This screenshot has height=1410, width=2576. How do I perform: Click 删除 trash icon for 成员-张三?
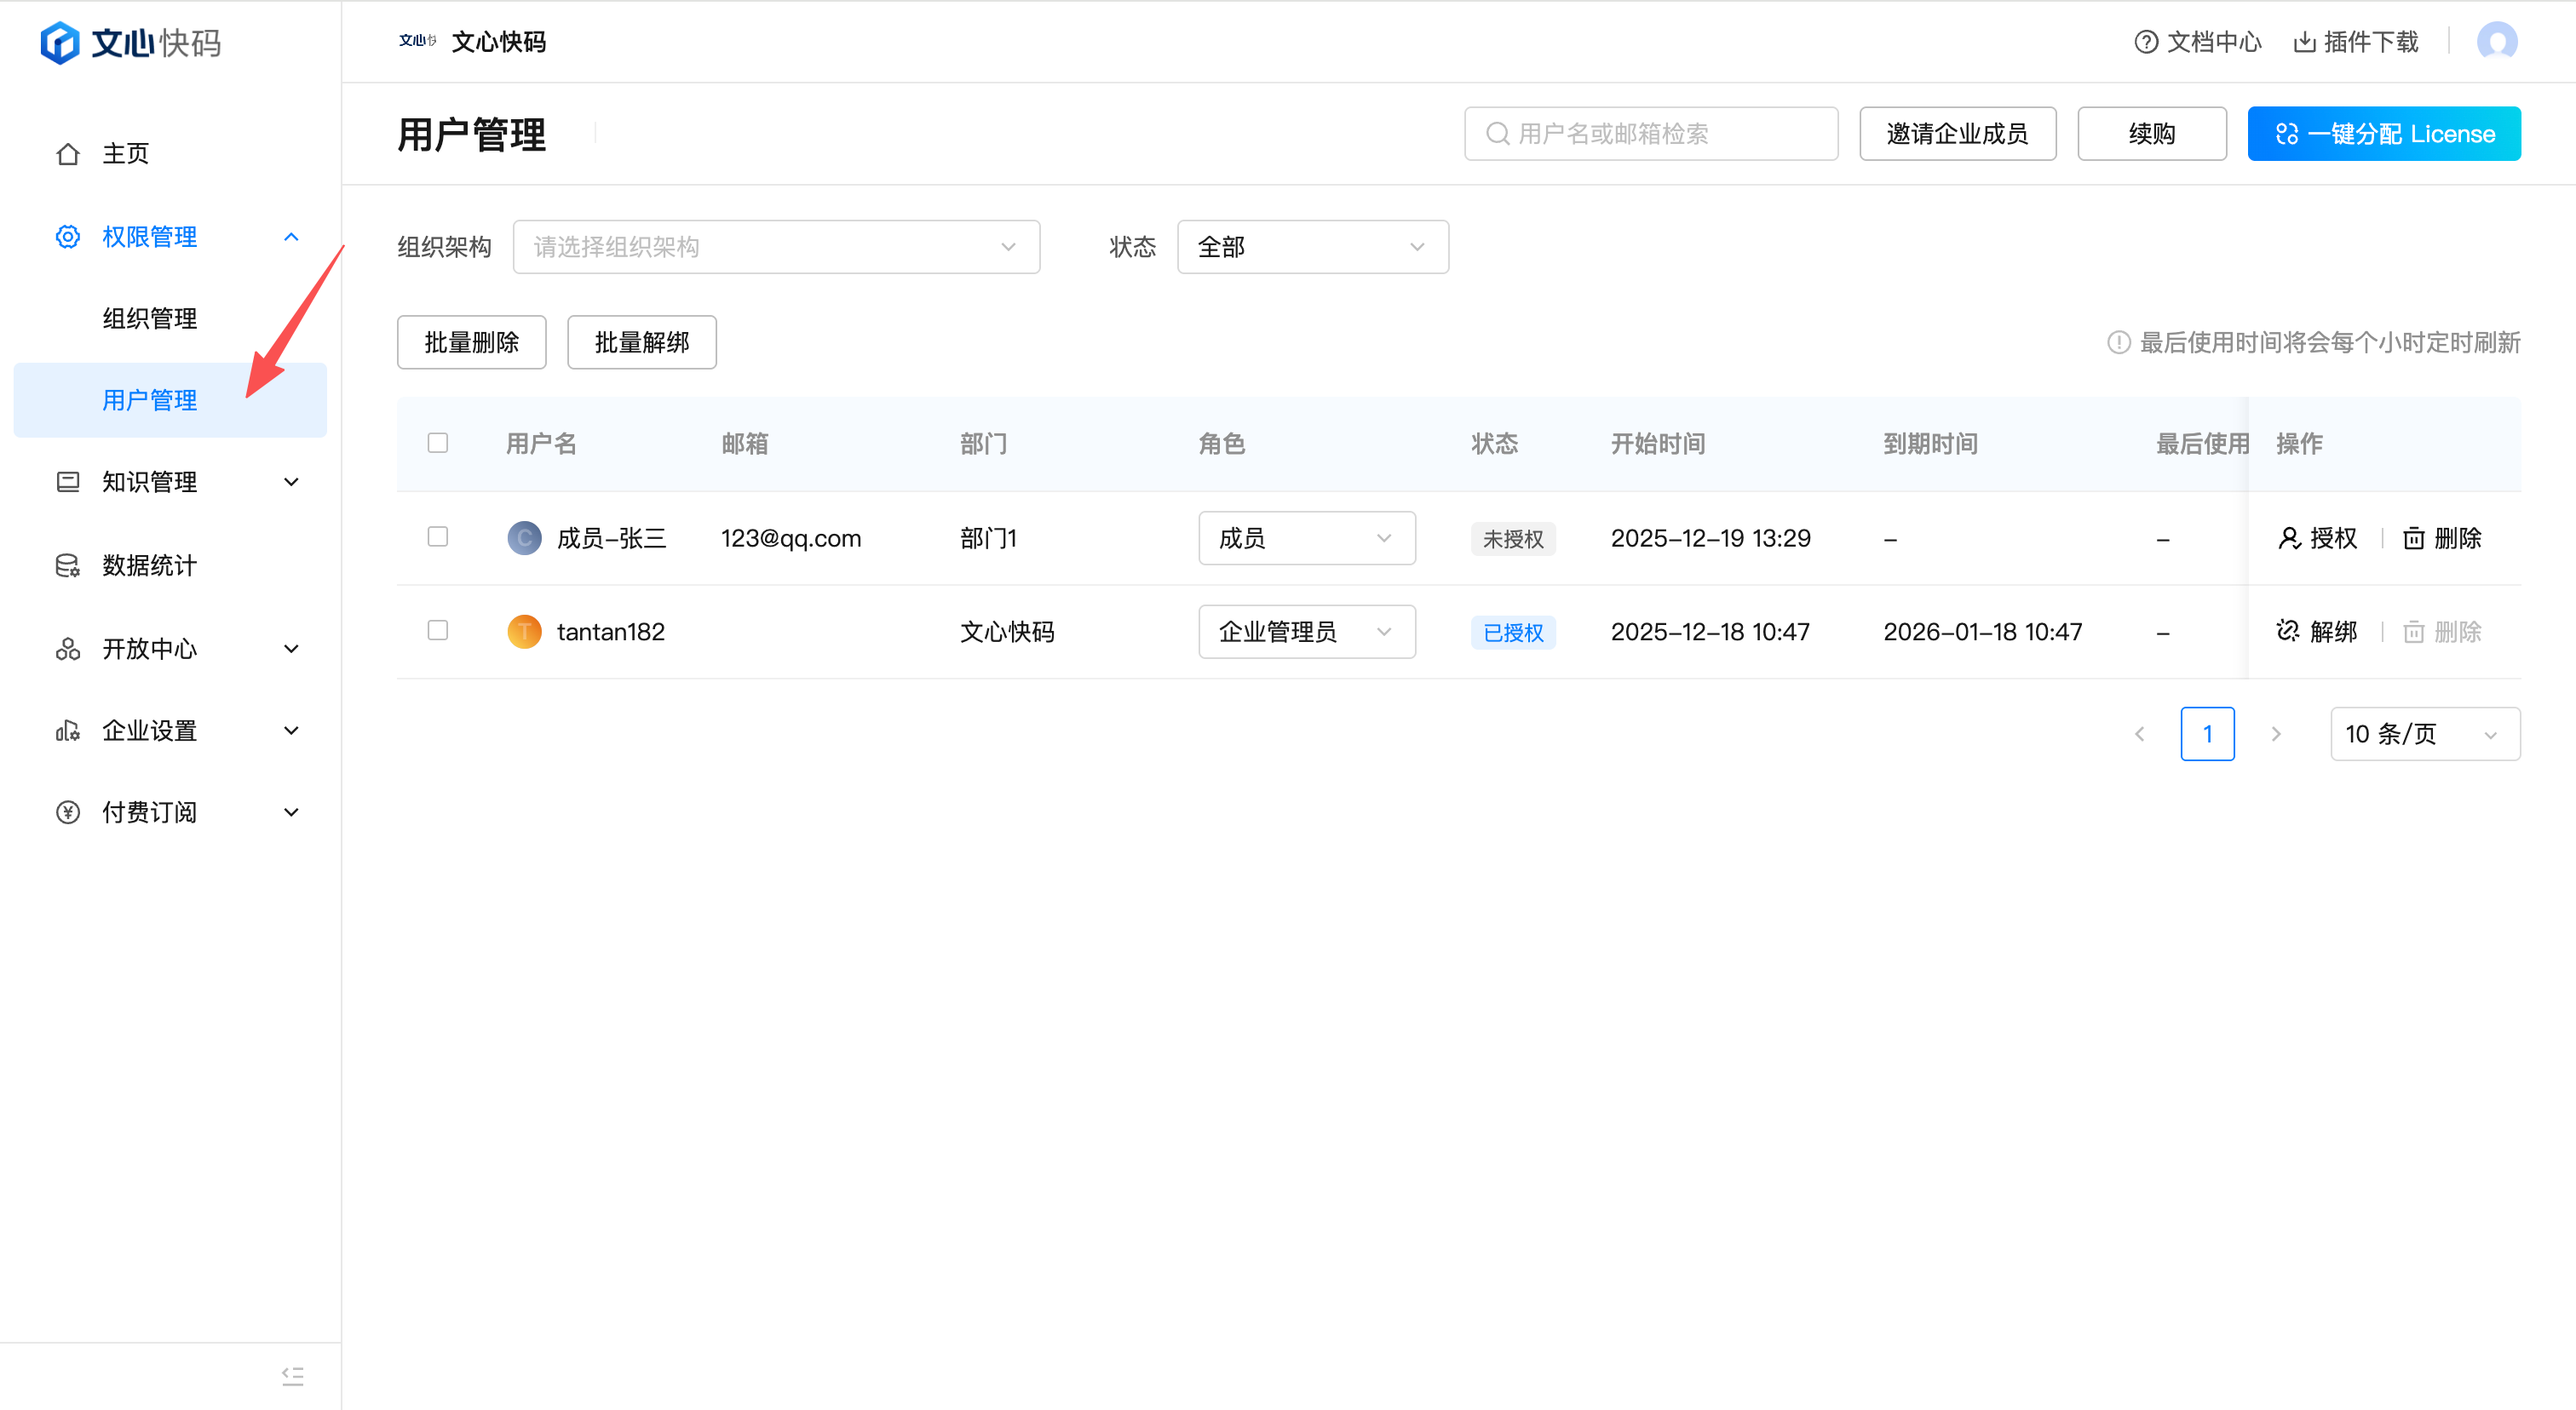click(x=2413, y=539)
